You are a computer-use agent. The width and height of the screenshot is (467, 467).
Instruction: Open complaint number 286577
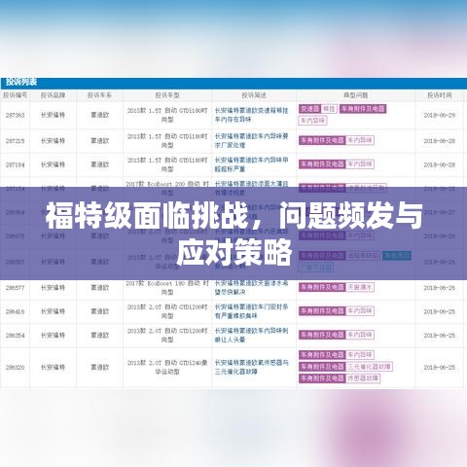coord(15,287)
